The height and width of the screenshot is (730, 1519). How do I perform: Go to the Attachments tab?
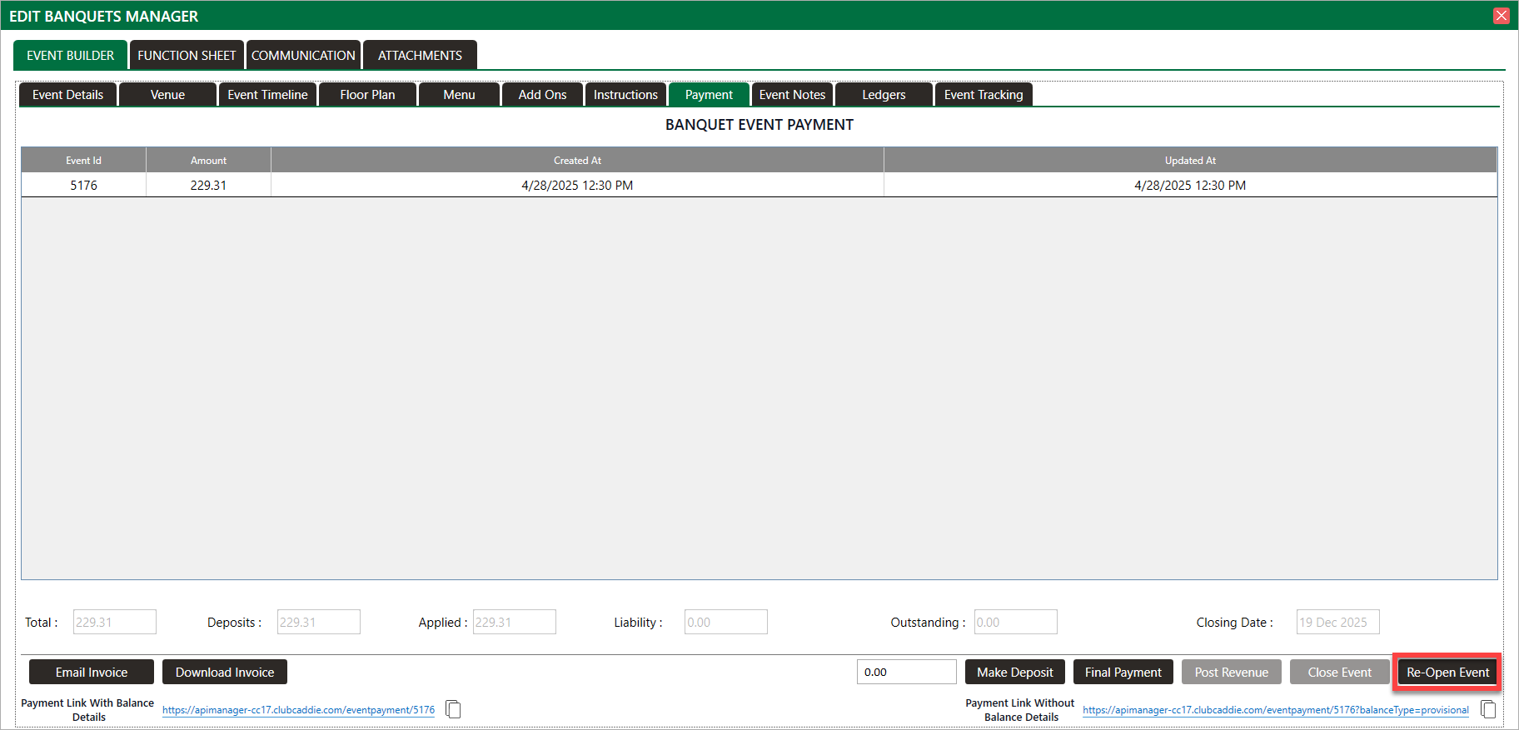tap(420, 55)
